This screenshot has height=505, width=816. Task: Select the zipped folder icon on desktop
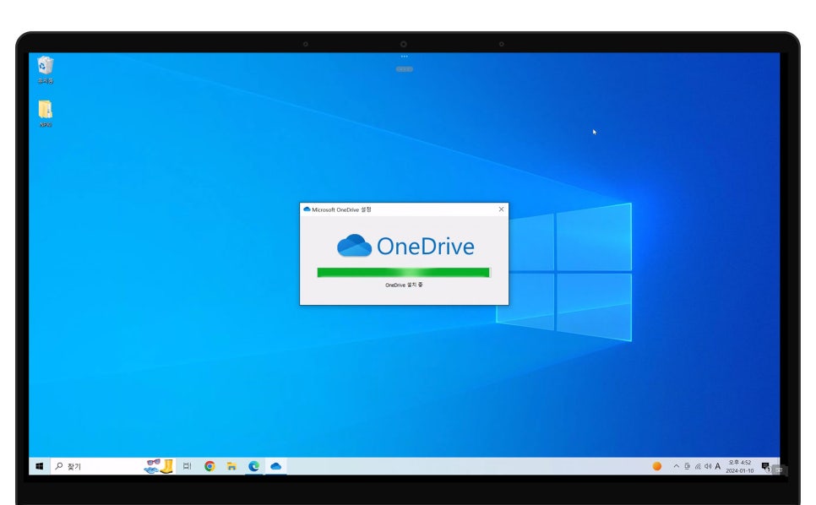click(46, 113)
